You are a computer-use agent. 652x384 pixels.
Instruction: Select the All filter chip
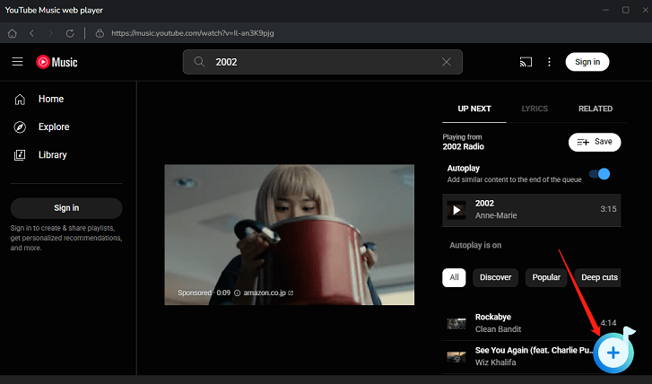click(454, 277)
